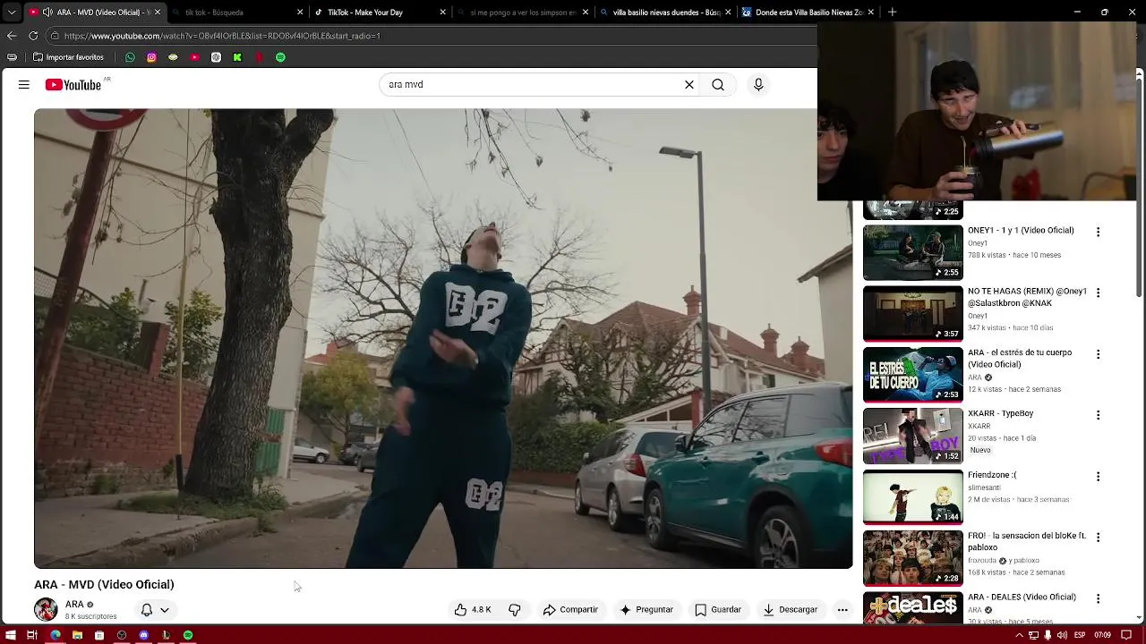Open the red YouTube bookmark icon
The width and height of the screenshot is (1146, 644).
click(194, 57)
